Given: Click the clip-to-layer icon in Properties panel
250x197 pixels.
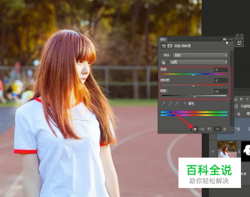Looking at the screenshot, I should point(195,129).
